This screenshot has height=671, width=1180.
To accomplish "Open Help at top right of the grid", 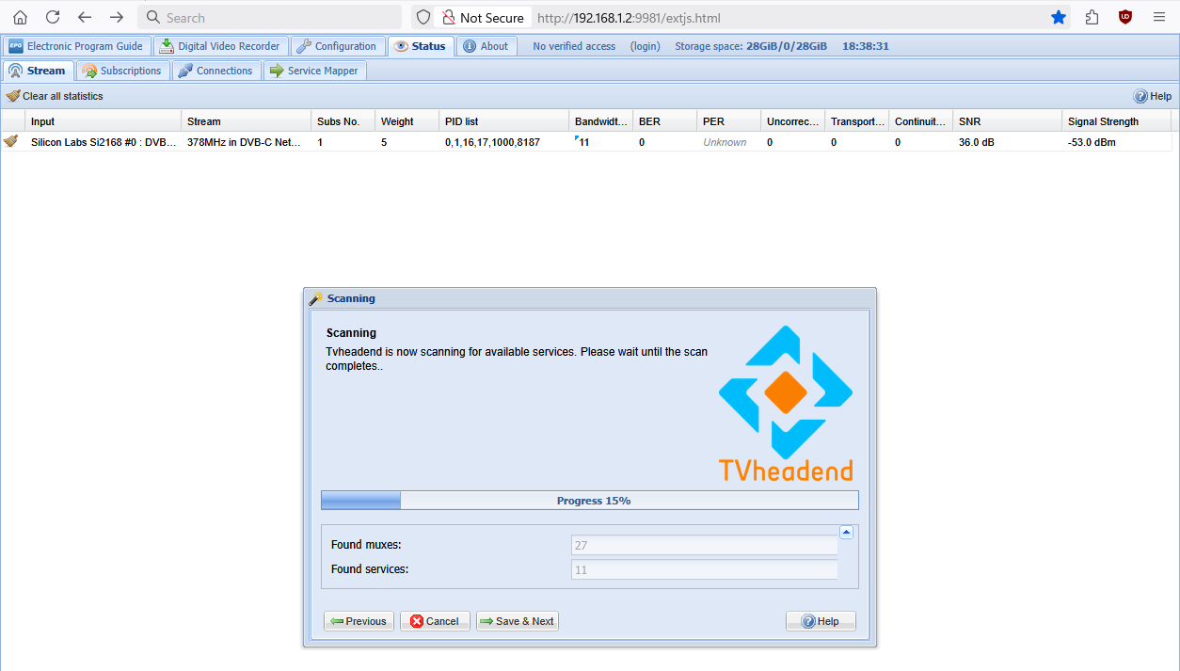I will (x=1153, y=96).
